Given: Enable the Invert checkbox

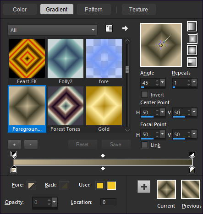Looking at the screenshot, I should coord(144,94).
